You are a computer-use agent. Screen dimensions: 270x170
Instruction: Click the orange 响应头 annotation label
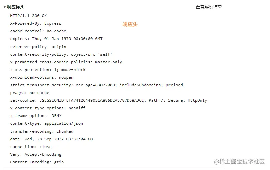130,24
